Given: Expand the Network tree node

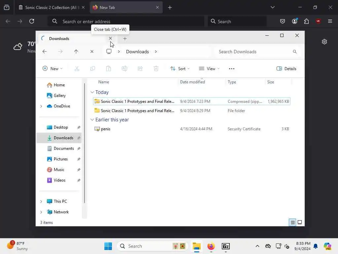Looking at the screenshot, I should [41, 212].
